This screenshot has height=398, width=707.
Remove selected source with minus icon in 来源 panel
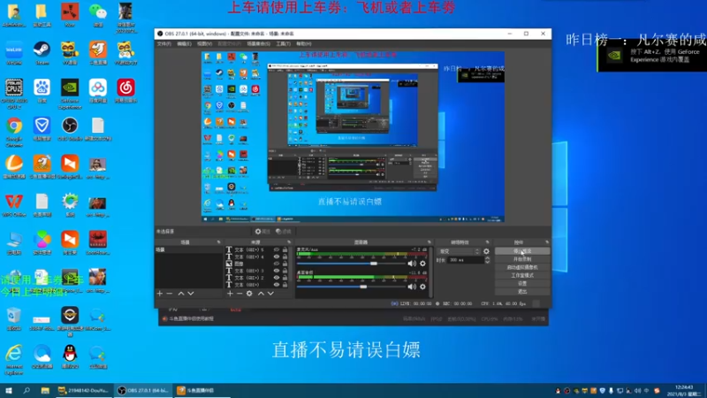pyautogui.click(x=239, y=294)
